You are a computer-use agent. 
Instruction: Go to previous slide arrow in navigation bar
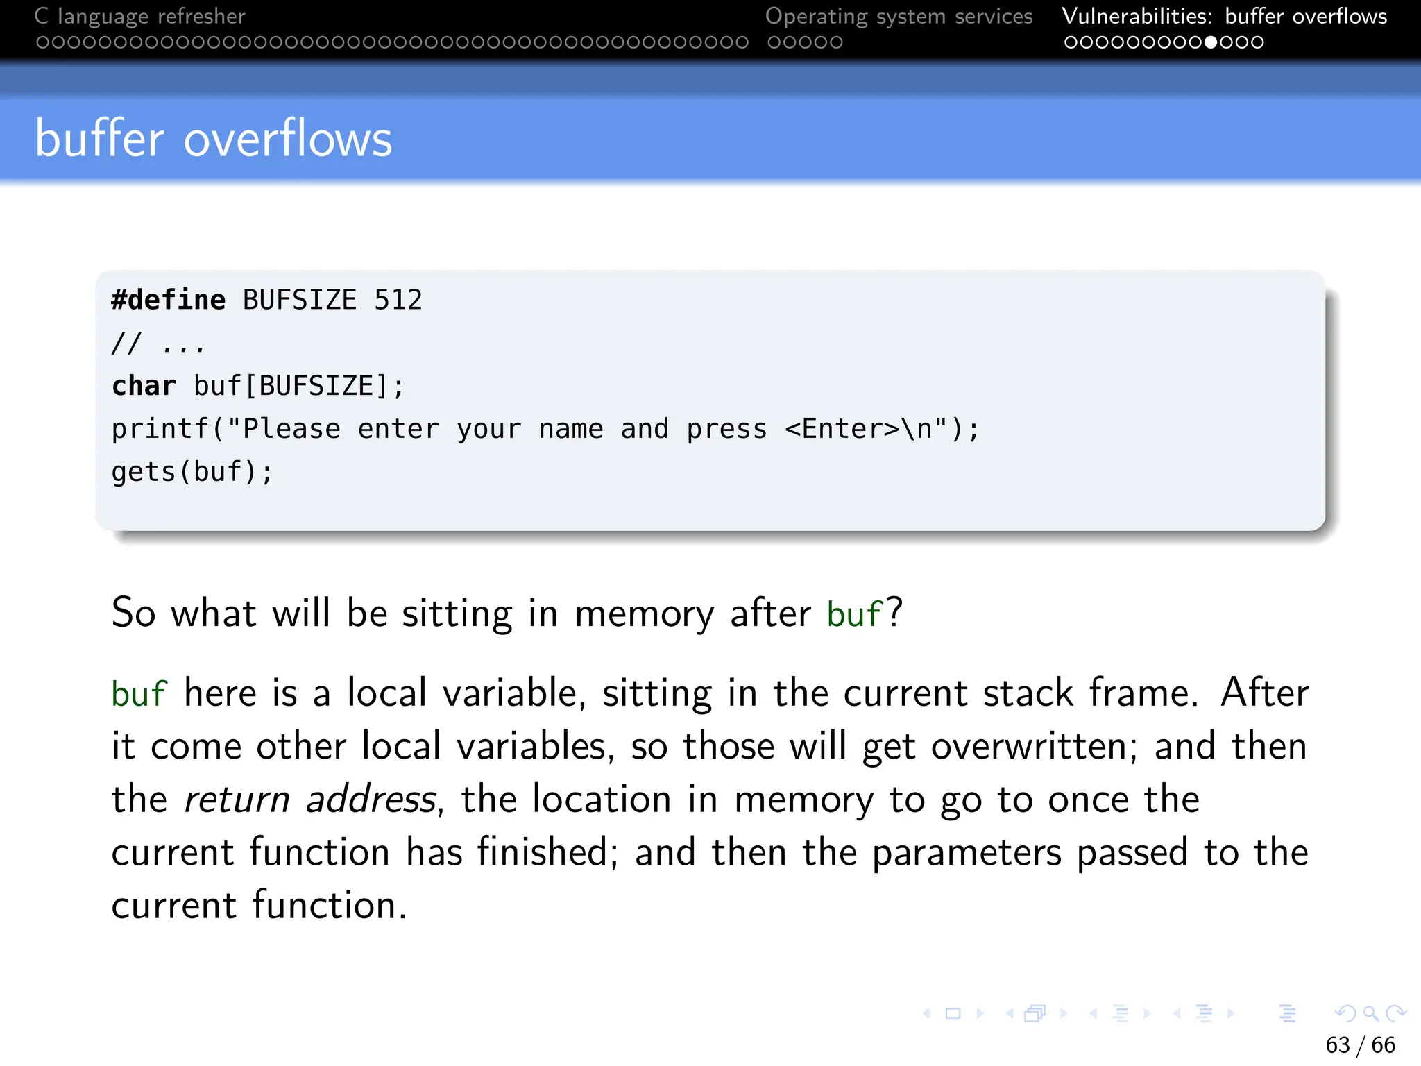(926, 1014)
